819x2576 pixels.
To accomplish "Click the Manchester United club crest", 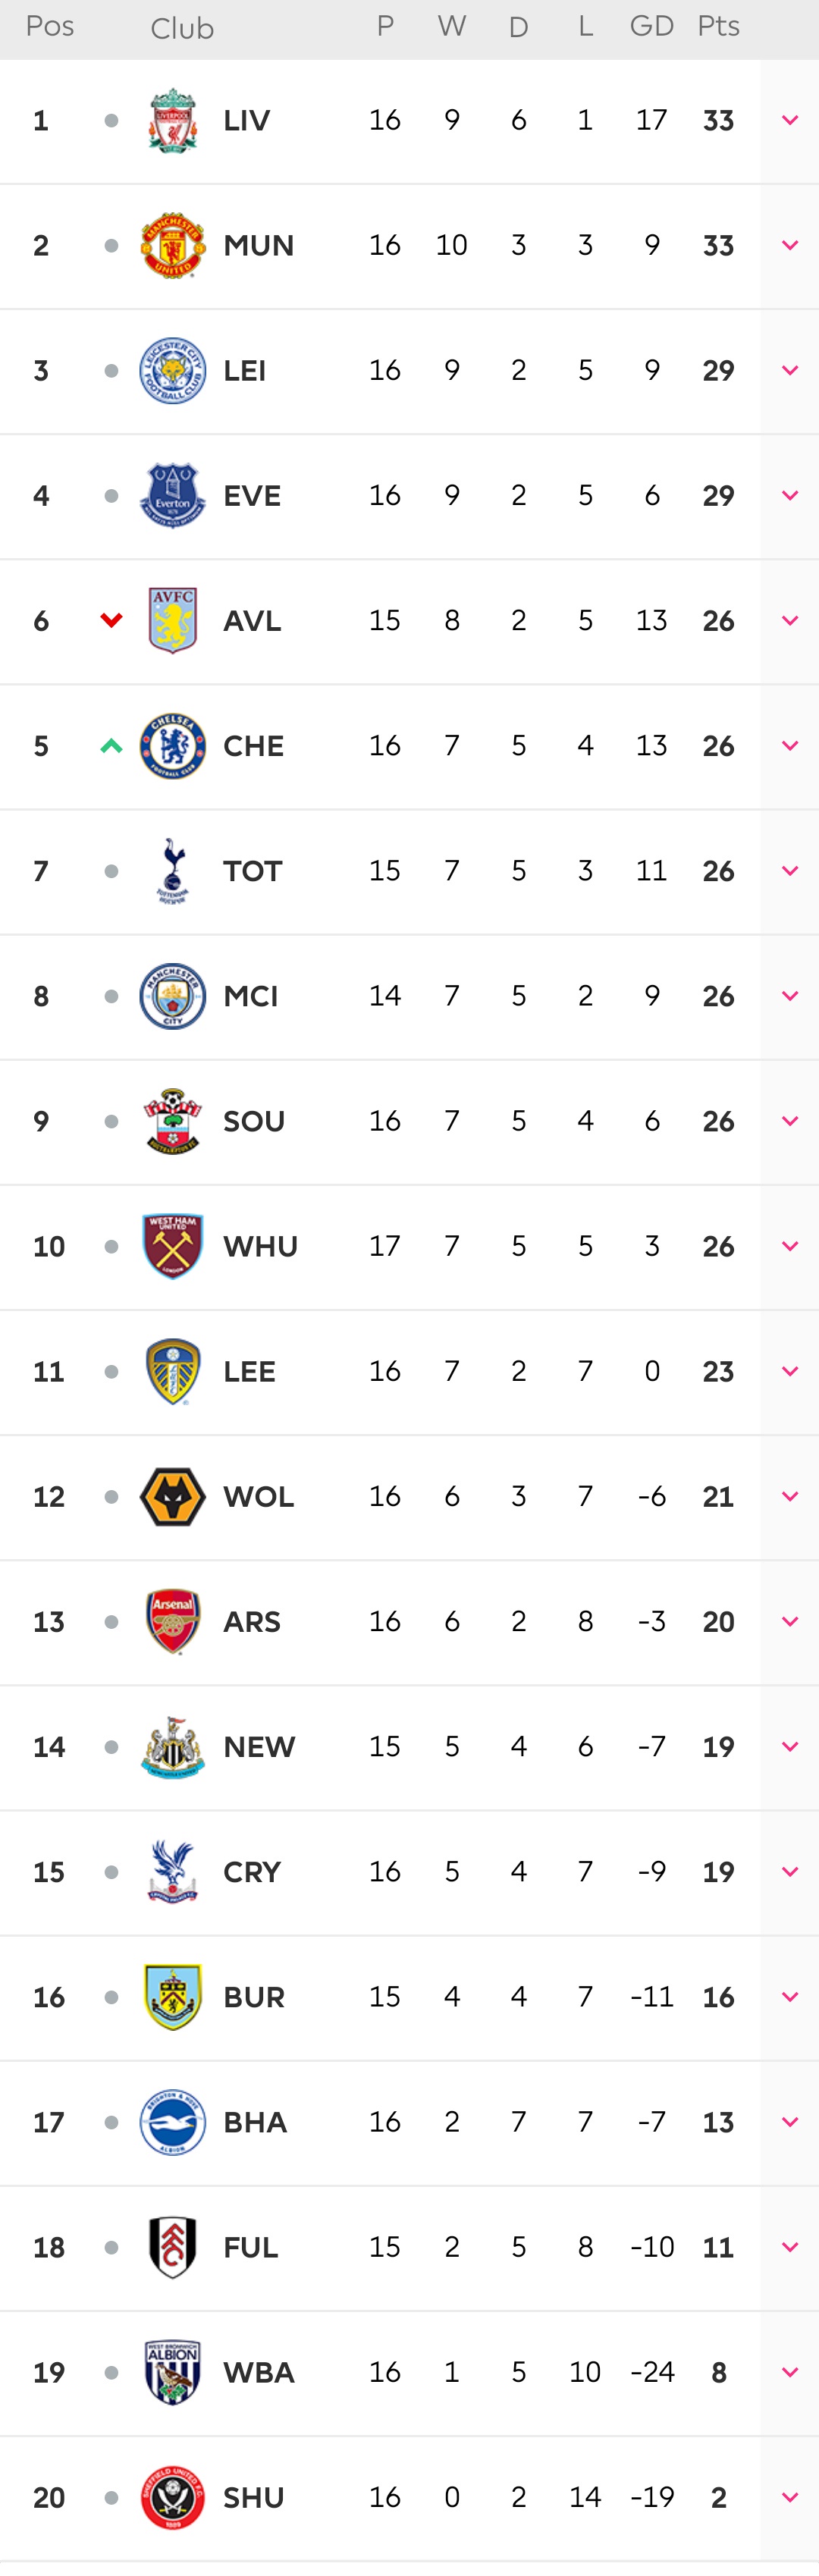I will (x=172, y=246).
